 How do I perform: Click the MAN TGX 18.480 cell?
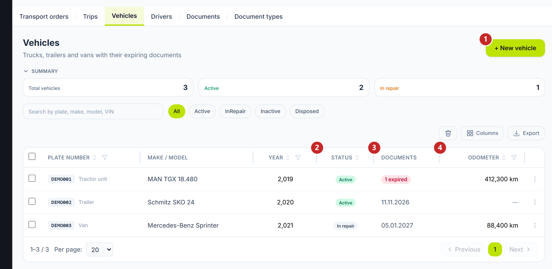click(x=173, y=179)
